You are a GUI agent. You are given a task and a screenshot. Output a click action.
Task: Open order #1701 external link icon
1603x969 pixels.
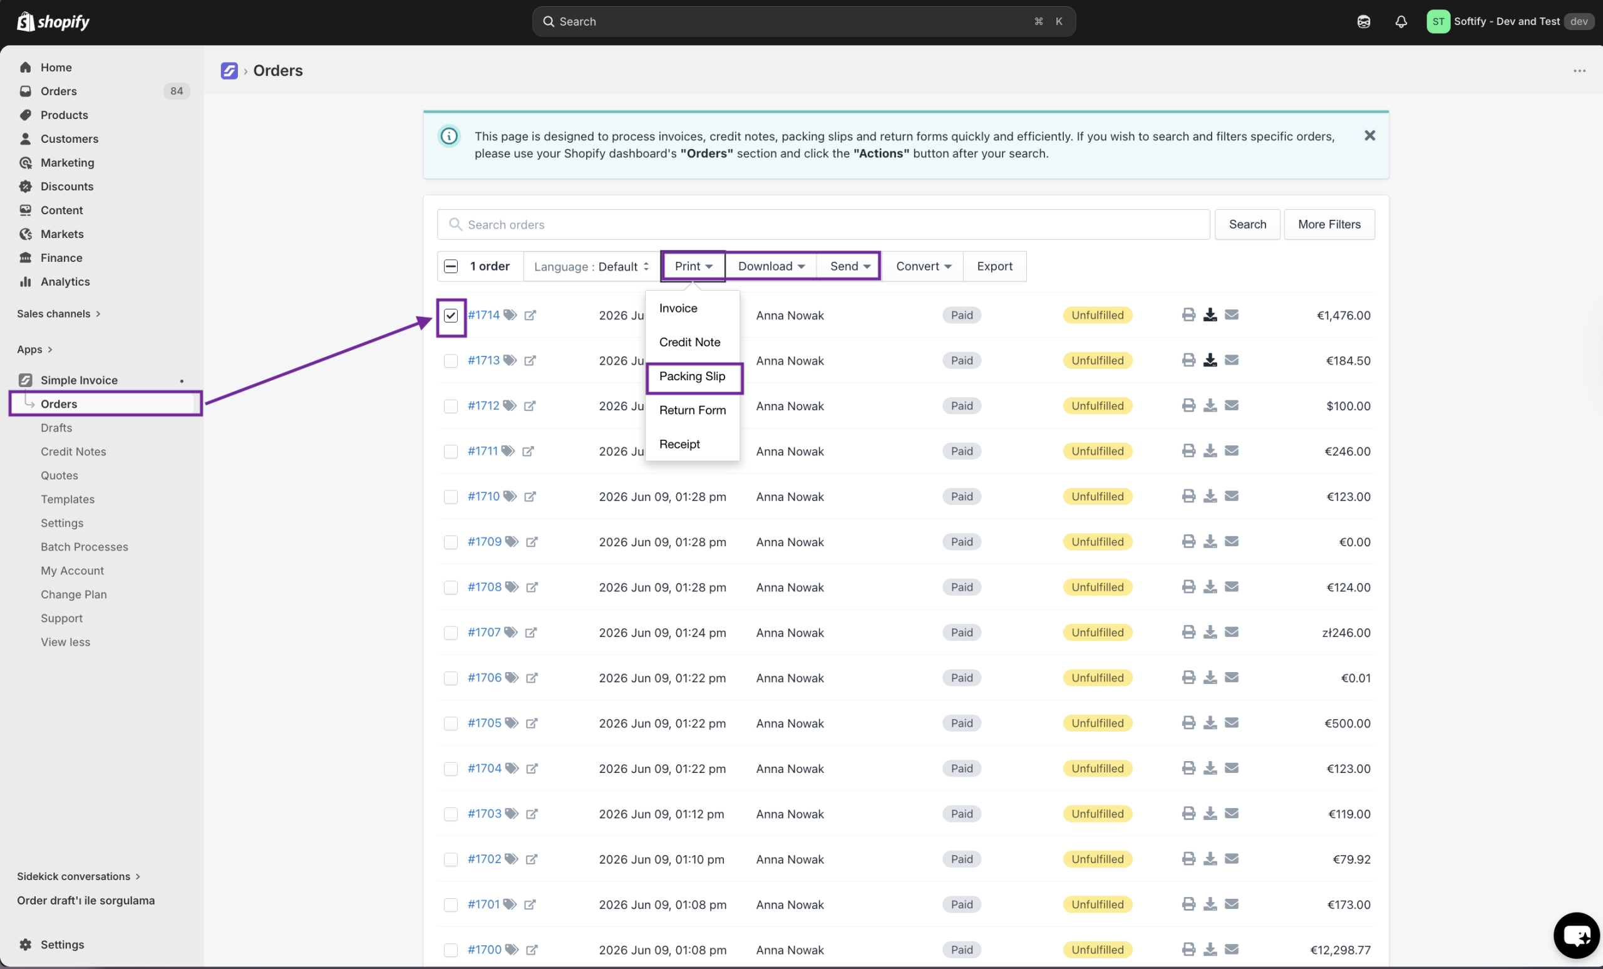coord(530,904)
